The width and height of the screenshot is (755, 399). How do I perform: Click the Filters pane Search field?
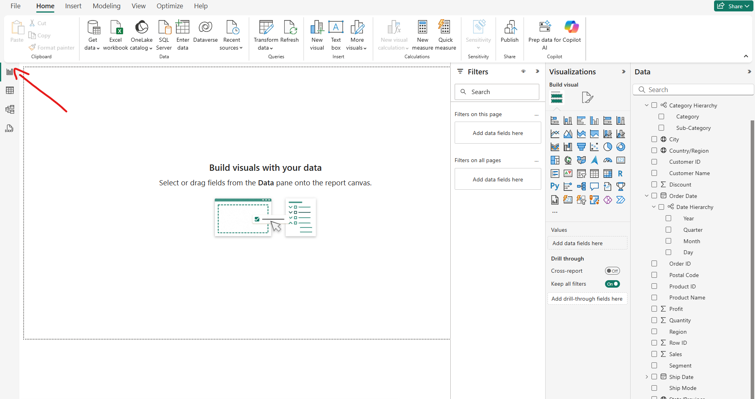coord(497,92)
